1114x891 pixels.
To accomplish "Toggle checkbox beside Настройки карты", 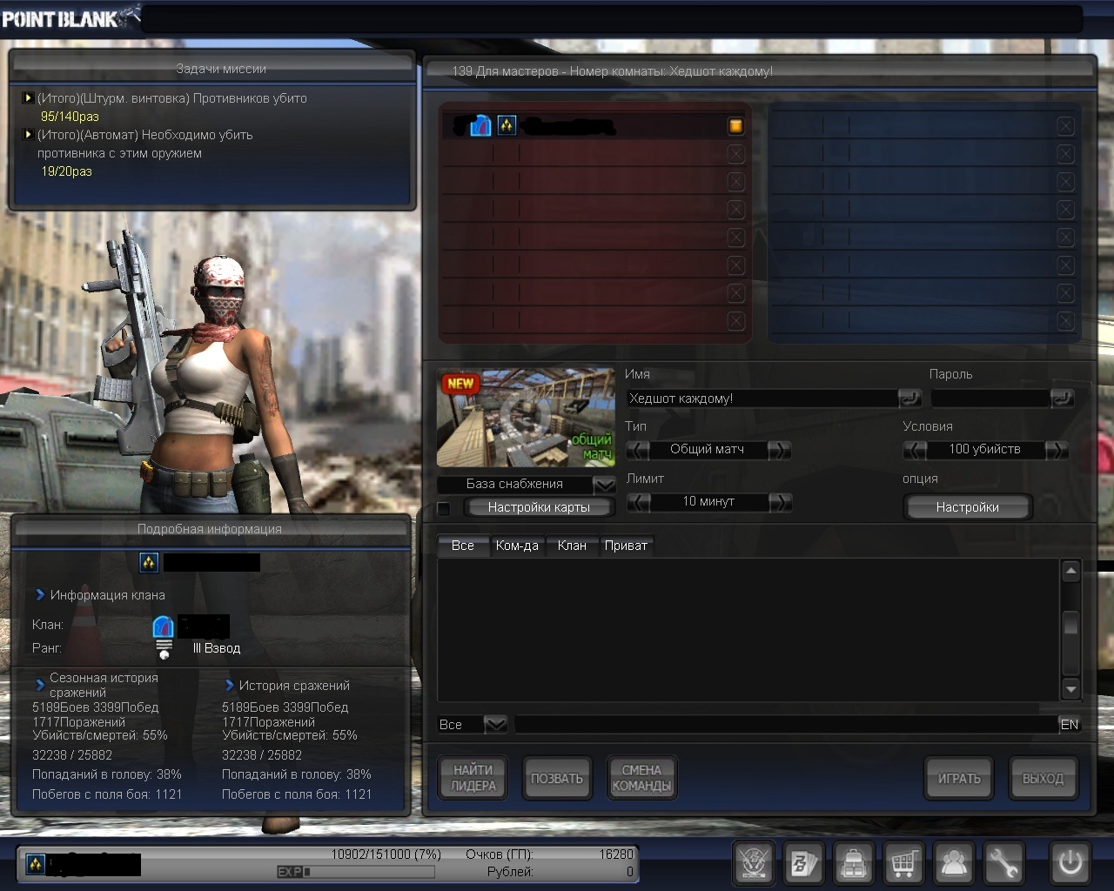I will [x=444, y=508].
